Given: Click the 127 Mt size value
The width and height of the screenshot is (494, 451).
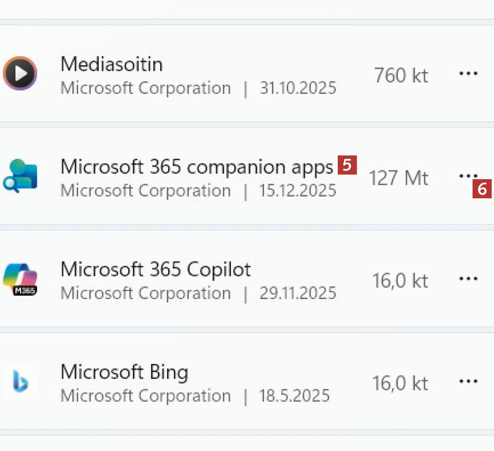Looking at the screenshot, I should tap(398, 178).
